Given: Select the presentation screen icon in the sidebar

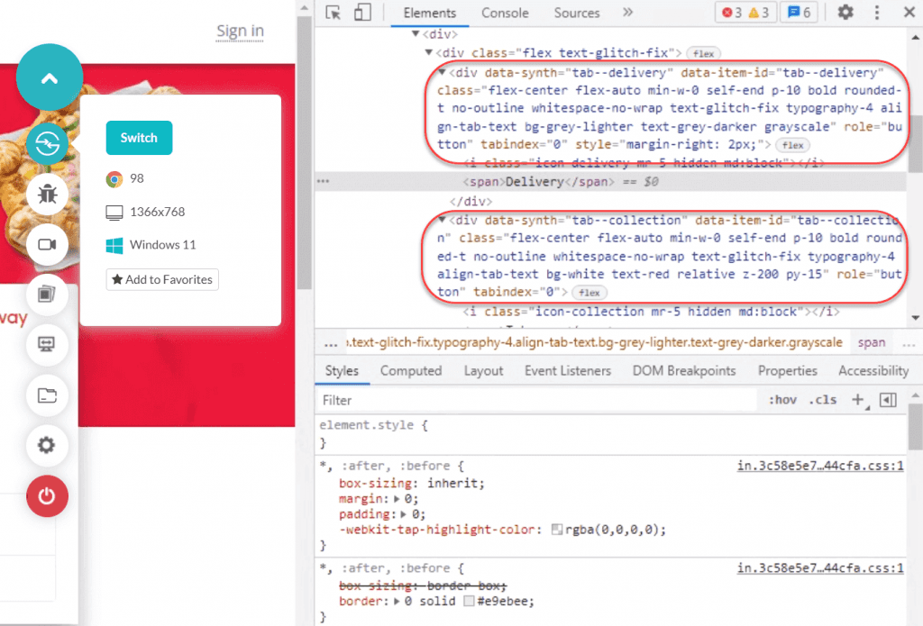Looking at the screenshot, I should 49,345.
